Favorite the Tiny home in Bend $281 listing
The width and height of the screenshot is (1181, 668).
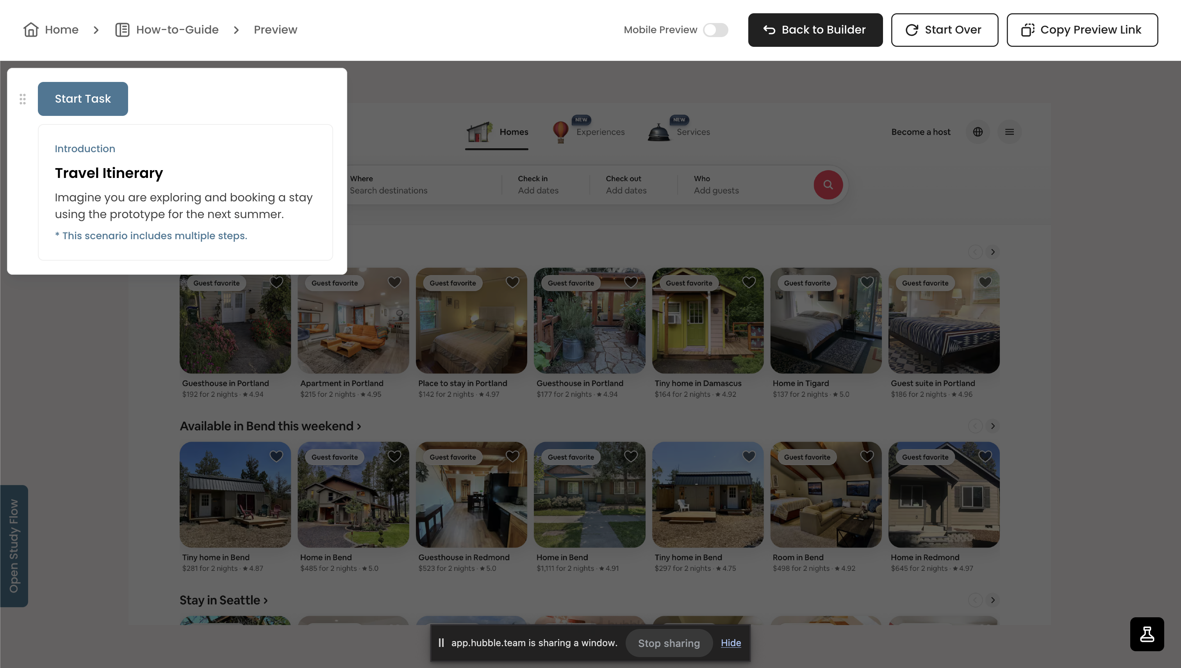pos(277,456)
